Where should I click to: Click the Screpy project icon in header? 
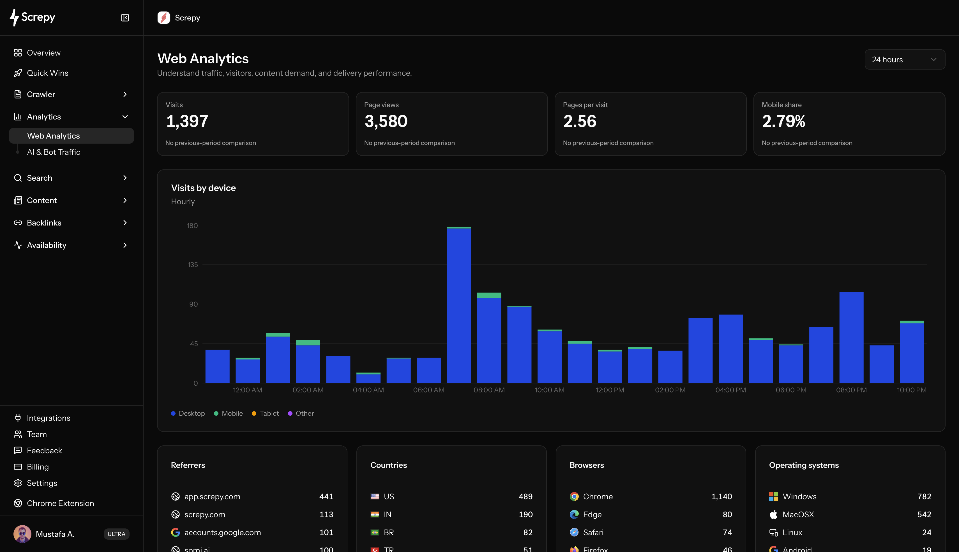[164, 18]
